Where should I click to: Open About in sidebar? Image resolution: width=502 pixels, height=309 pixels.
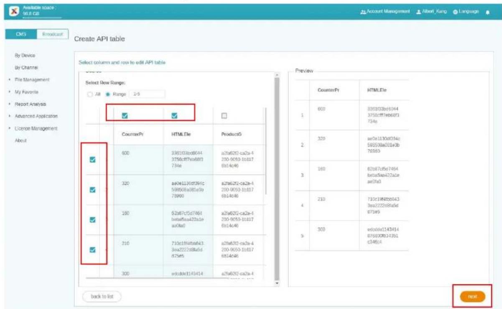click(x=20, y=141)
